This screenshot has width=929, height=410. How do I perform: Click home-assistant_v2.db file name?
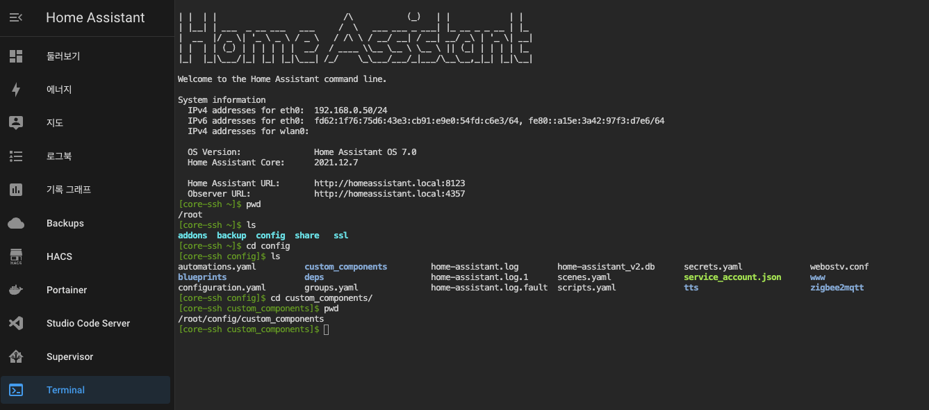click(x=606, y=267)
